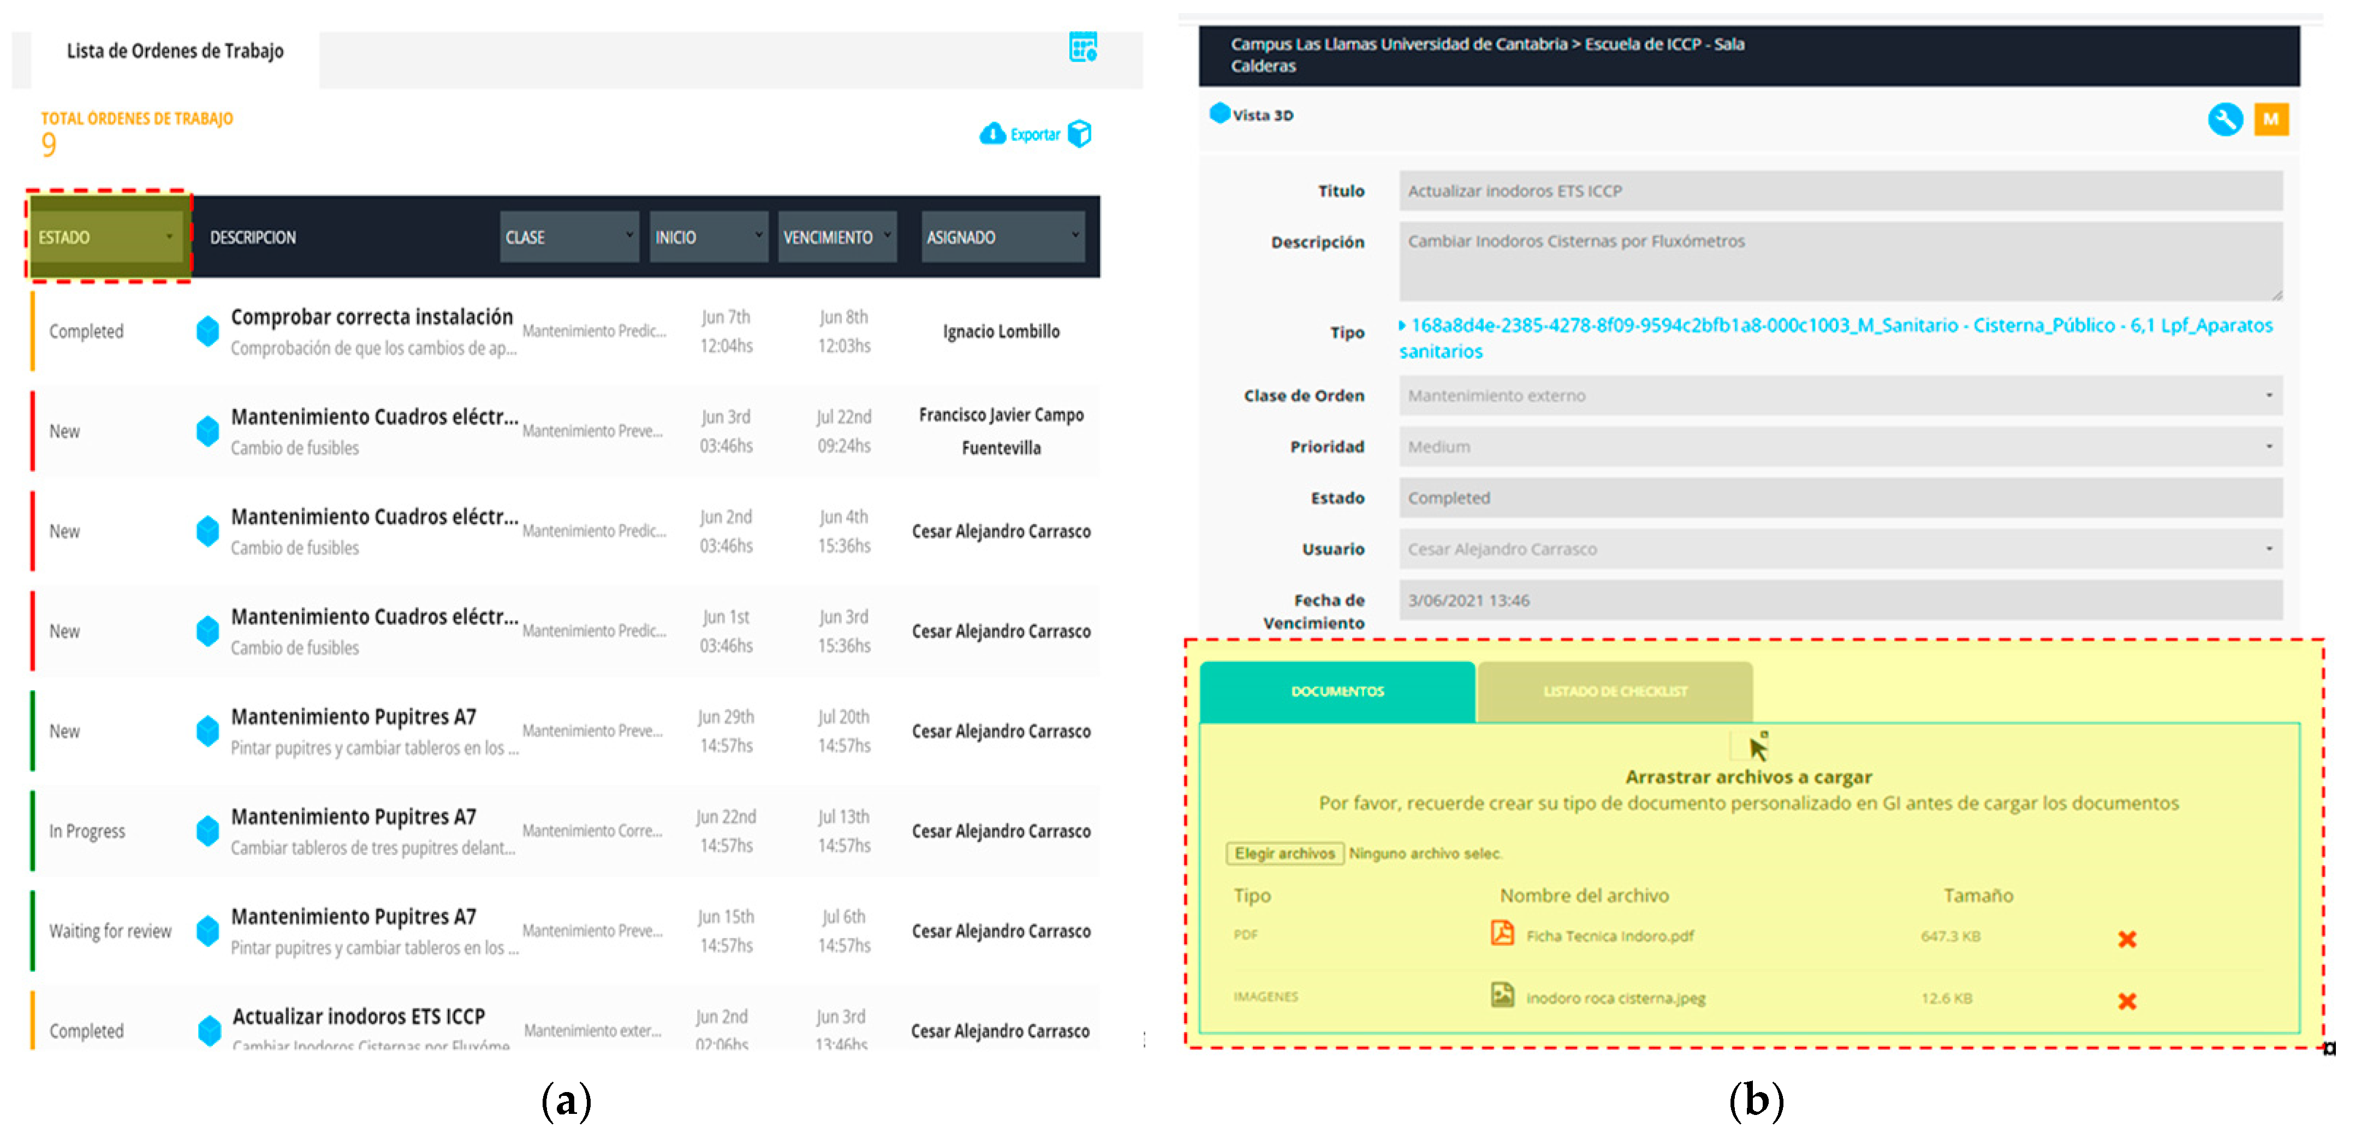
Task: Open the Clase de Orden dropdown
Action: tap(1839, 395)
